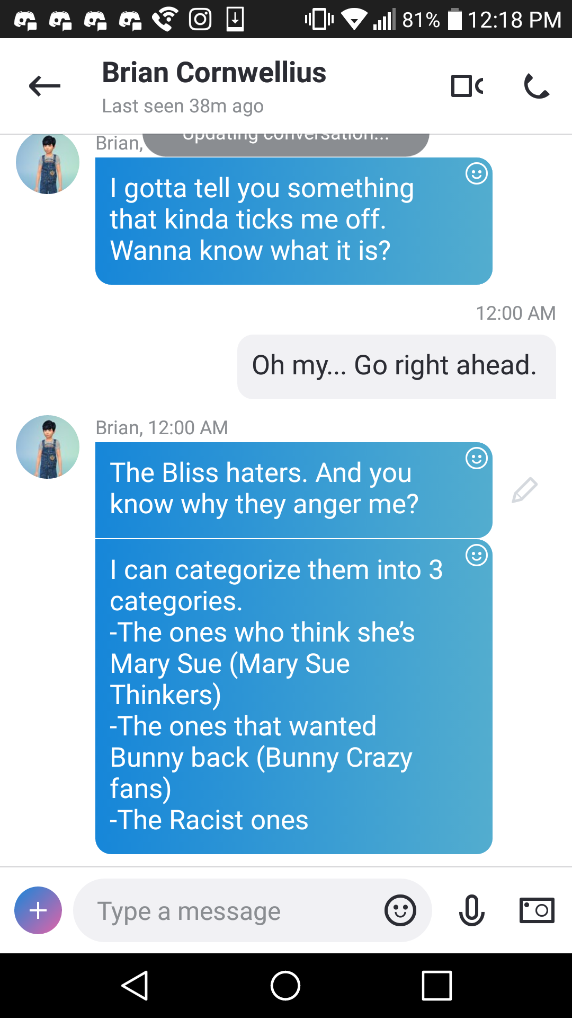Open recent apps with the square button
This screenshot has height=1018, width=572.
437,986
